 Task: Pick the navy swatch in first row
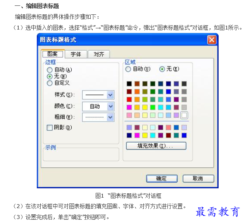(169, 84)
